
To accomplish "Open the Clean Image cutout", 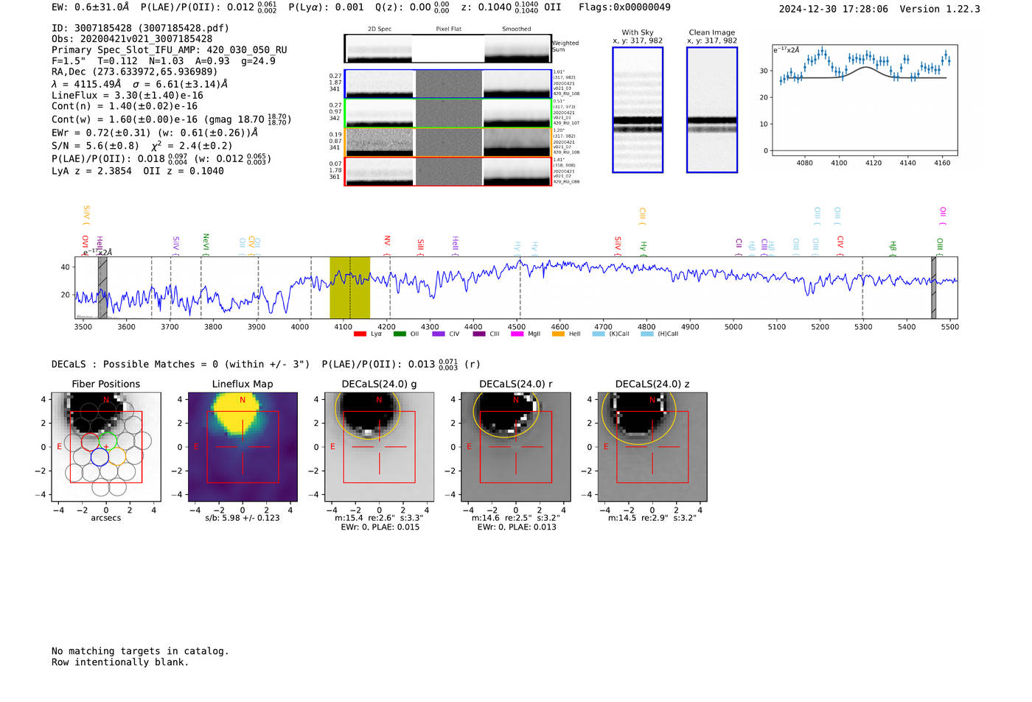I will 712,110.
